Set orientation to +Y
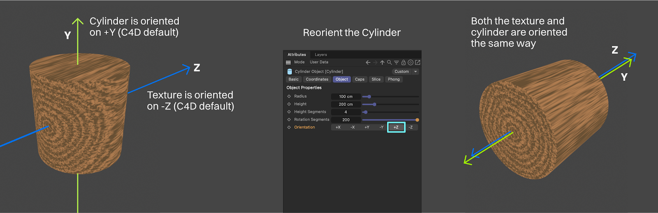Screen dimensions: 658x213 tap(367, 127)
